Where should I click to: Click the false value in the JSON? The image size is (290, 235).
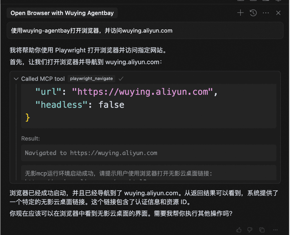pyautogui.click(x=111, y=105)
